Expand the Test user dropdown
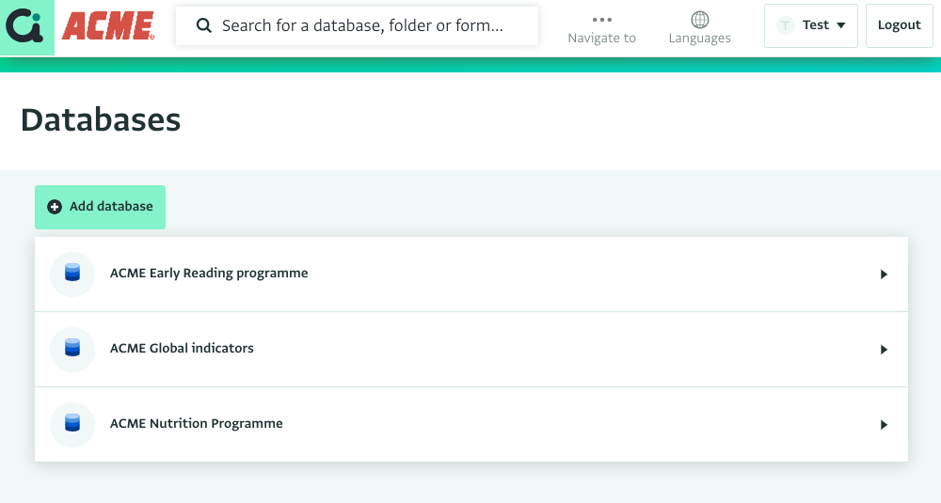941x503 pixels. 811,25
